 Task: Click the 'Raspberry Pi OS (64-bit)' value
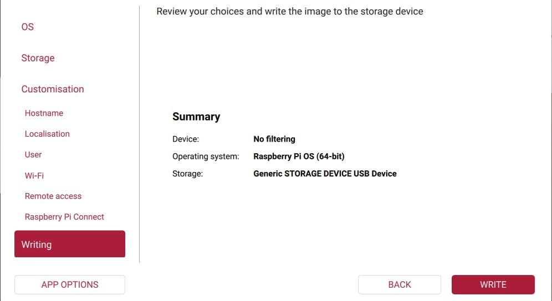[299, 157]
